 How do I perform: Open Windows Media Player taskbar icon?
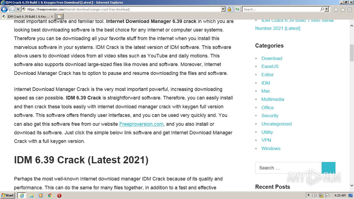click(x=41, y=195)
